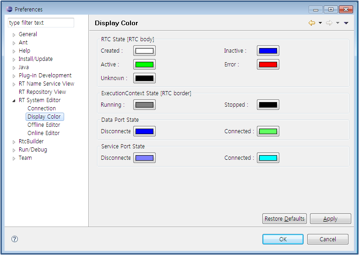Click the help question mark icon
This screenshot has width=359, height=255.
coord(15,239)
